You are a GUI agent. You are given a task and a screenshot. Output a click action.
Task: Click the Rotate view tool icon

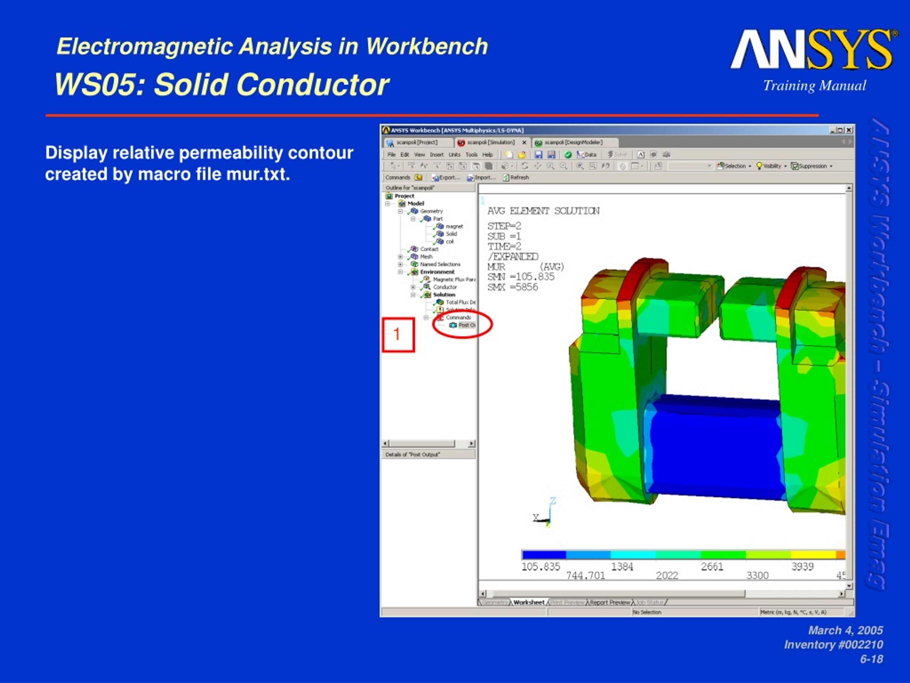tap(525, 166)
